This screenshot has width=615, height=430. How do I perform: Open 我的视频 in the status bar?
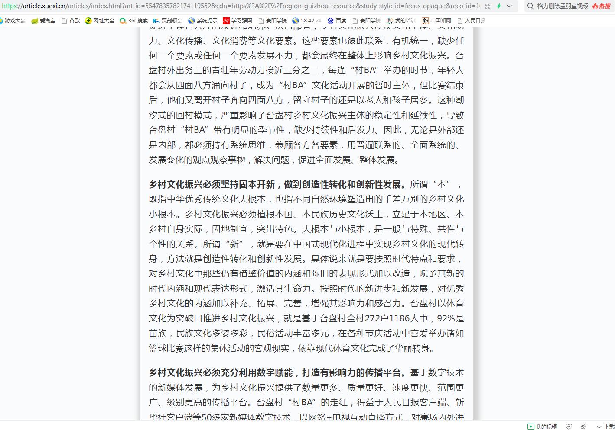tap(542, 427)
